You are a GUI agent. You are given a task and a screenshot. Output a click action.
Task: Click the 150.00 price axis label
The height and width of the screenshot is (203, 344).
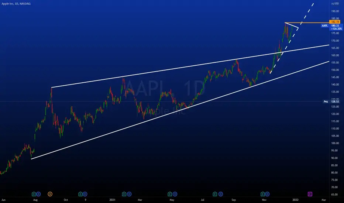click(335, 70)
